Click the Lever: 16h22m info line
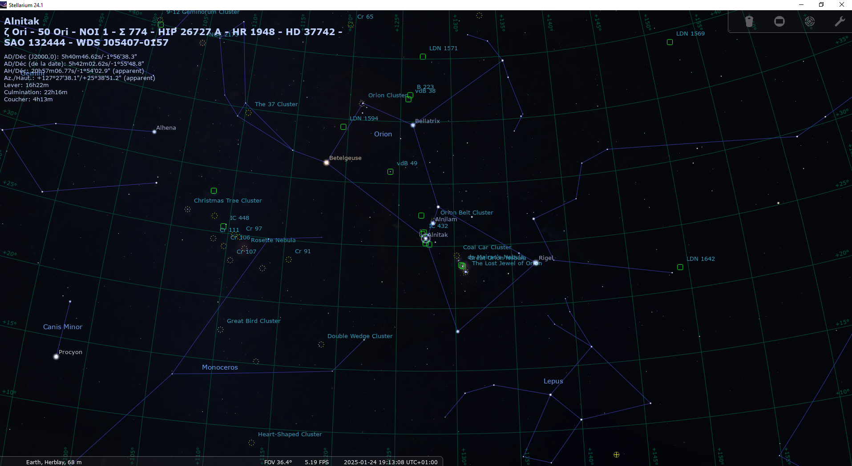The height and width of the screenshot is (466, 852). point(26,85)
